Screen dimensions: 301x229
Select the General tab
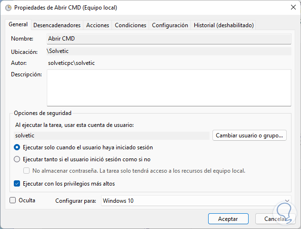(x=19, y=25)
